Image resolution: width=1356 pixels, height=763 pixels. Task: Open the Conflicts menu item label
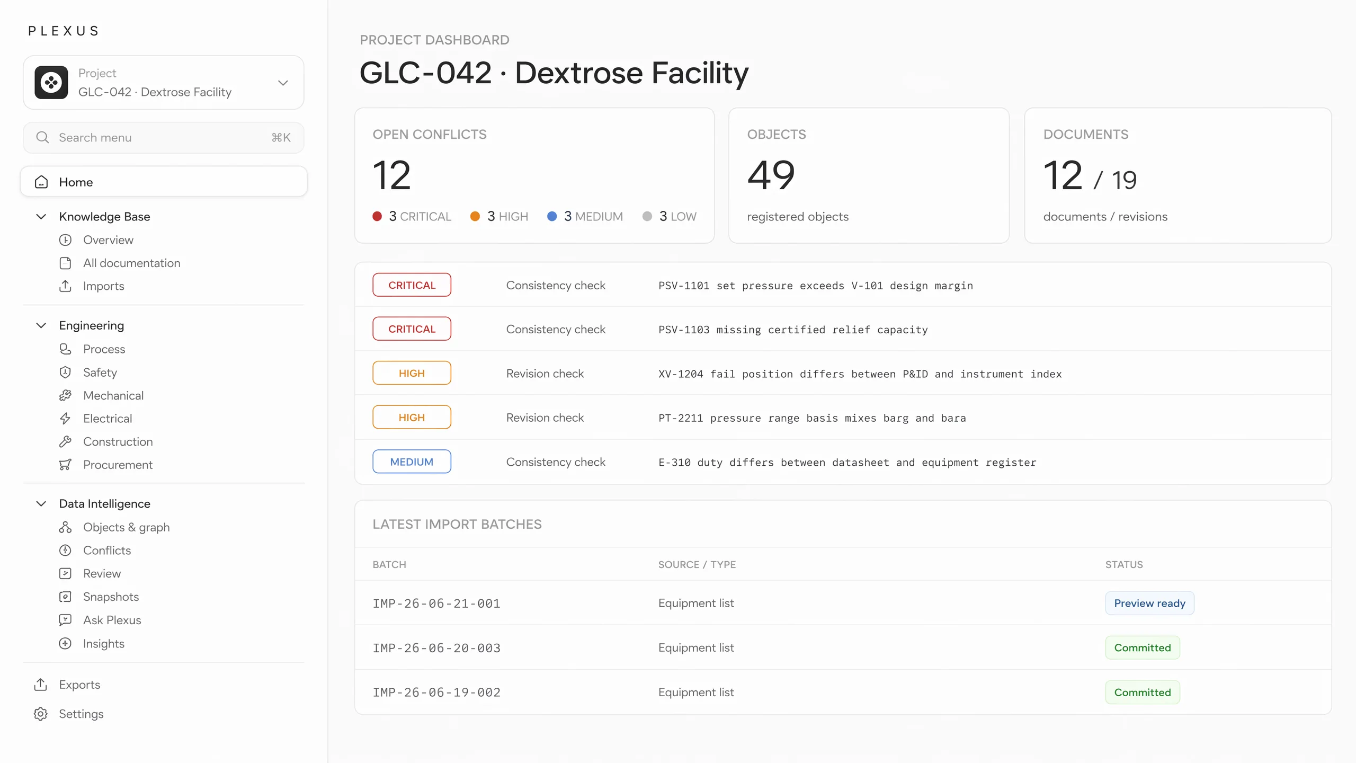click(107, 551)
